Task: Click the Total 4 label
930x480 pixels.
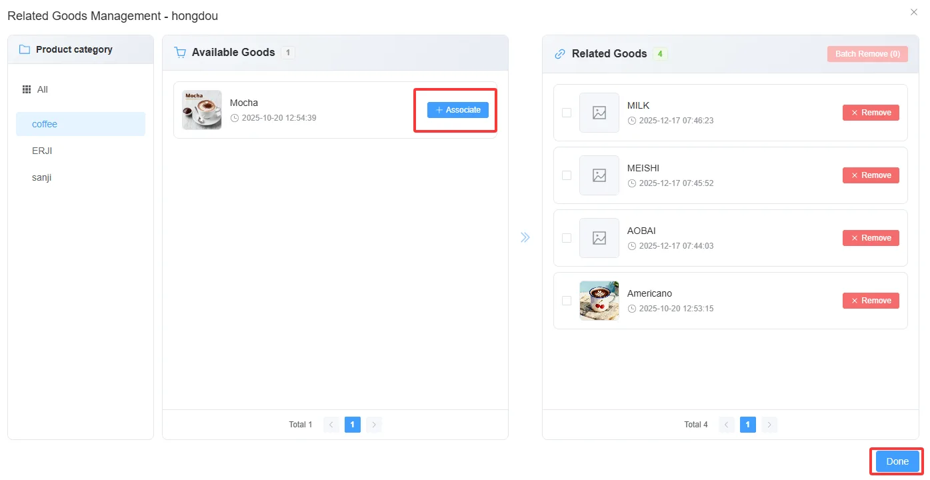Action: point(696,425)
